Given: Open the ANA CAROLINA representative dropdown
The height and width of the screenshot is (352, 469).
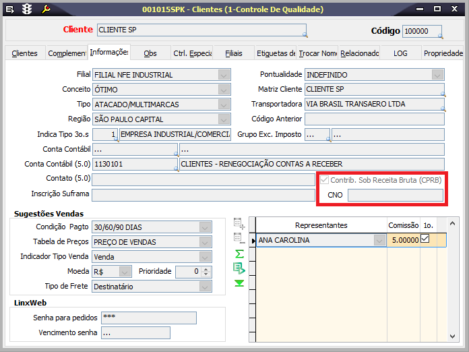Looking at the screenshot, I should click(x=379, y=240).
